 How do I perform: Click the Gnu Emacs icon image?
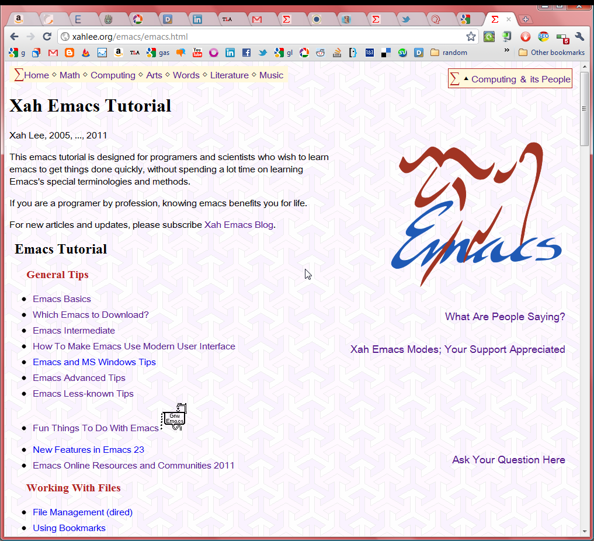coord(174,417)
